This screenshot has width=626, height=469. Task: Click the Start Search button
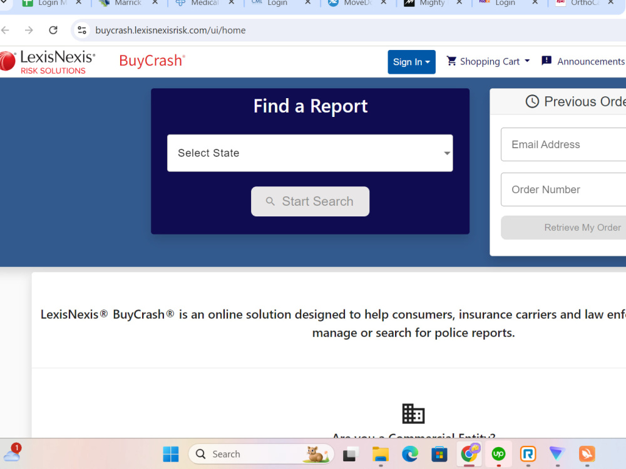click(x=310, y=201)
